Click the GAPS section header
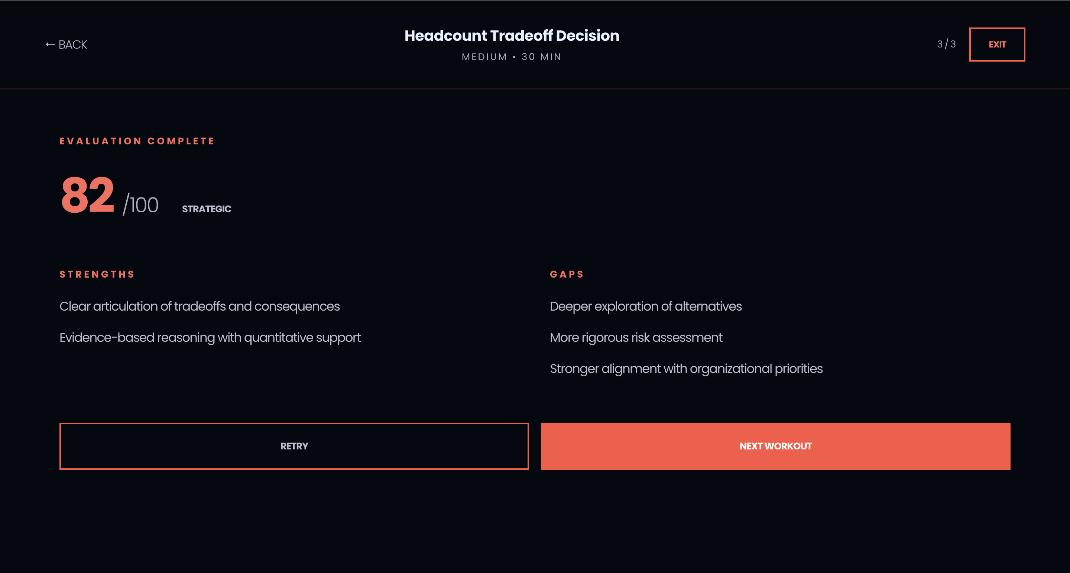The height and width of the screenshot is (573, 1070). (567, 274)
